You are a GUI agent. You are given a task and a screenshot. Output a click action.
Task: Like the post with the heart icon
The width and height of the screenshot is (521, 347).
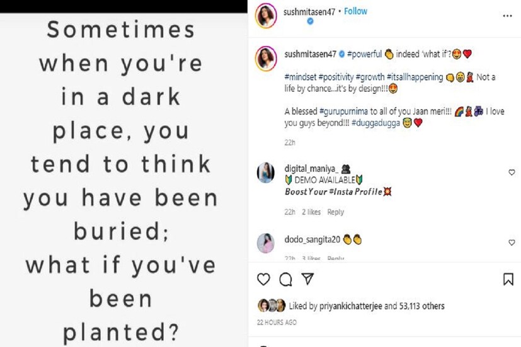pyautogui.click(x=264, y=279)
